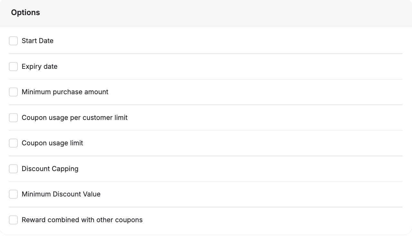
Task: Check the Minimum purchase amount box
Action: (x=13, y=92)
